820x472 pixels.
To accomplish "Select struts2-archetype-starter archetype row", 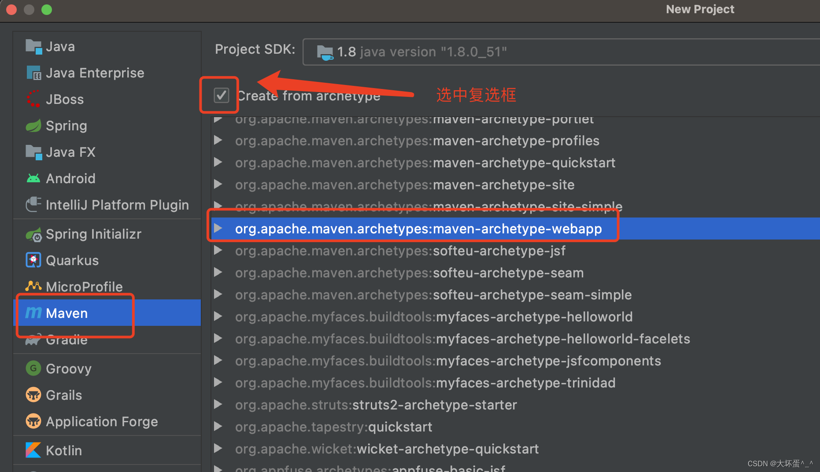I will coord(515,405).
